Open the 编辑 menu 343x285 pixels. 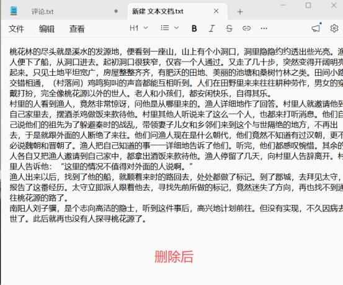(47, 29)
